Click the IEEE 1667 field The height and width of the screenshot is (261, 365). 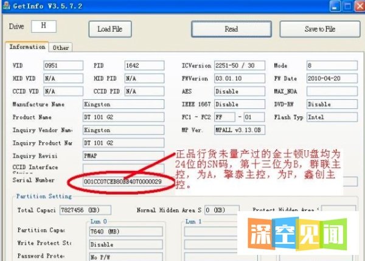click(x=240, y=104)
